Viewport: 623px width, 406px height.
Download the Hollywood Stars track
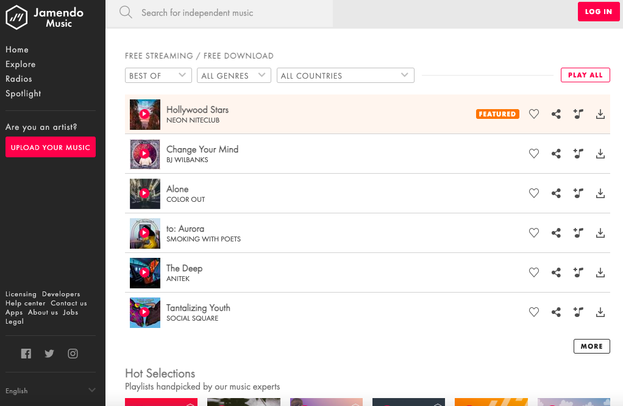[x=600, y=114]
